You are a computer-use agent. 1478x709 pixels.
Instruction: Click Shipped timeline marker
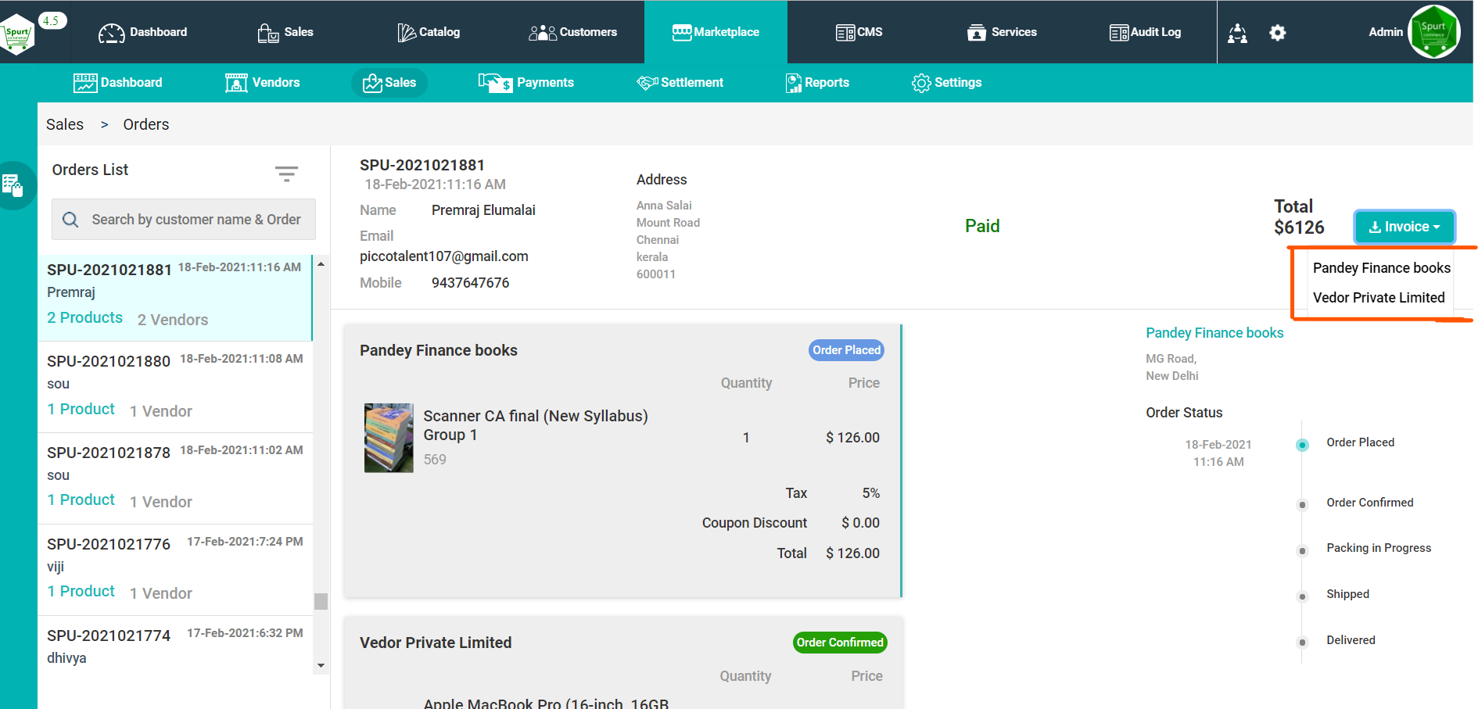pos(1302,597)
